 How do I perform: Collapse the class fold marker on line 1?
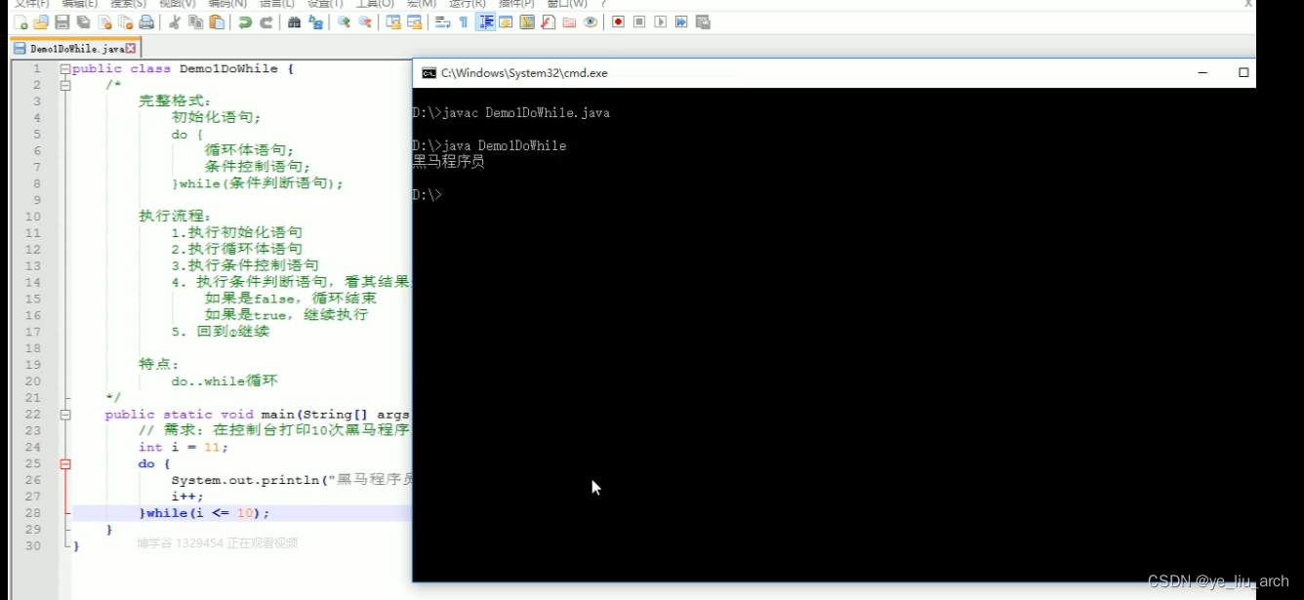pos(65,69)
